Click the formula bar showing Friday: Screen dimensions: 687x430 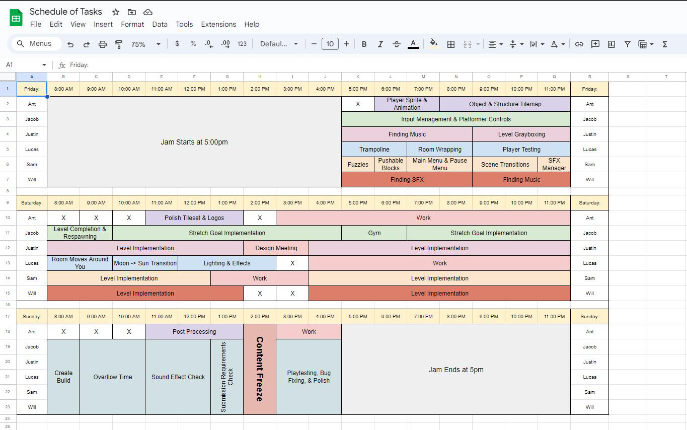point(377,65)
